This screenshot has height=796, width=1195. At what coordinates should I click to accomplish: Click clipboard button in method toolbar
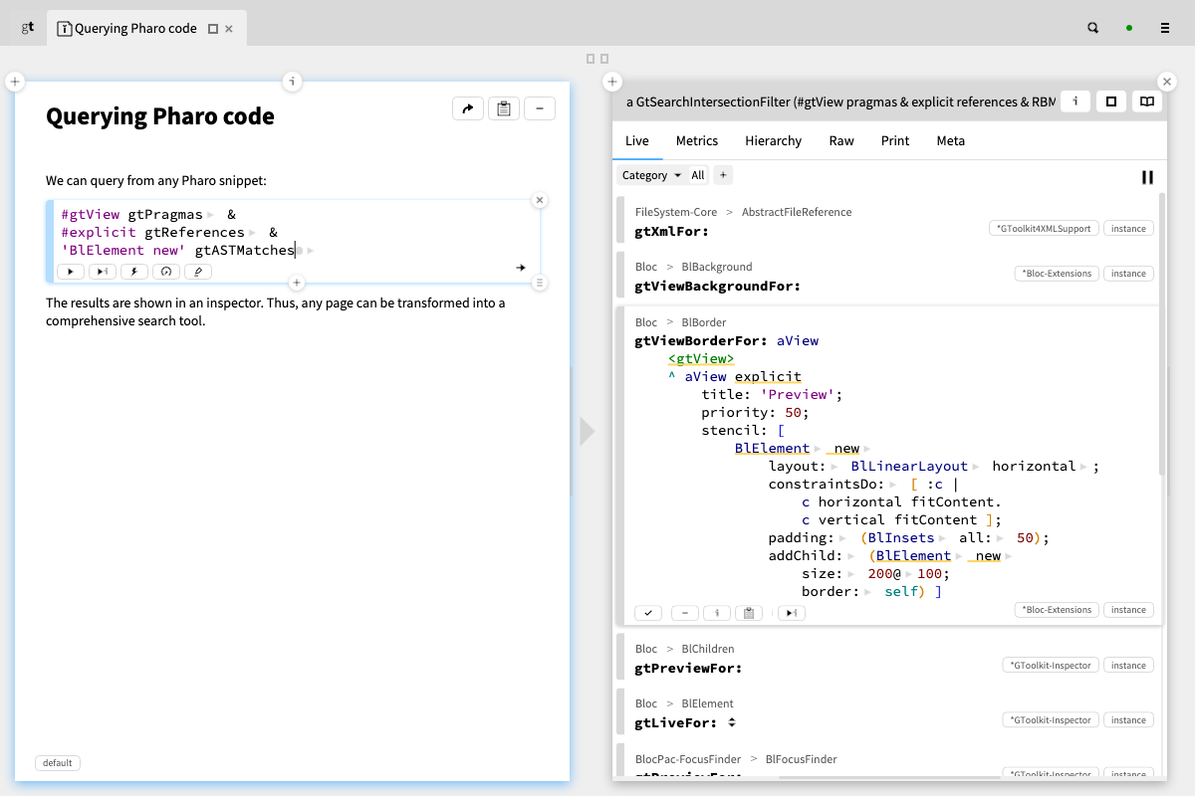coord(749,613)
